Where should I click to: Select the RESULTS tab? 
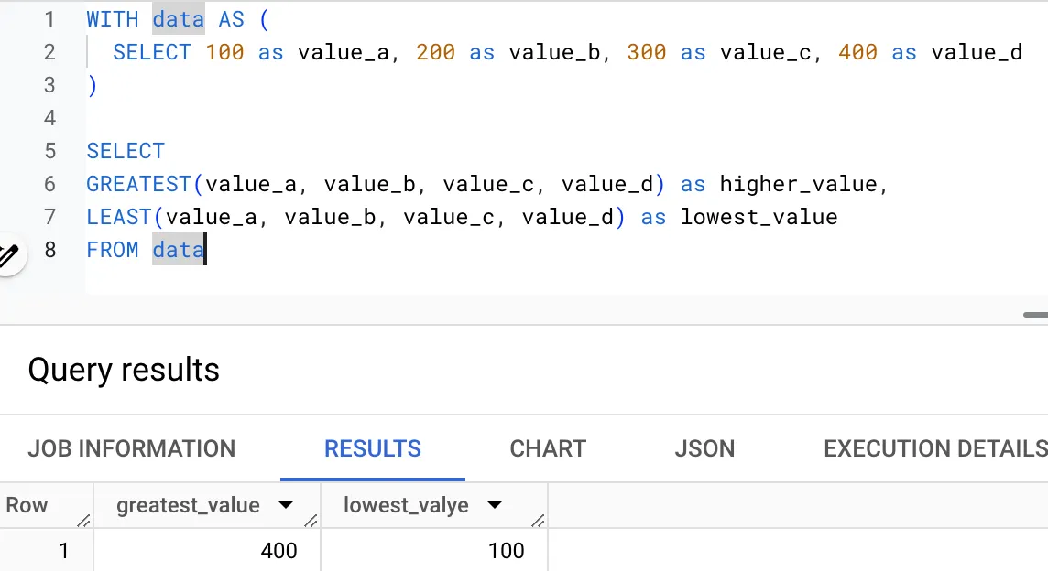click(373, 448)
